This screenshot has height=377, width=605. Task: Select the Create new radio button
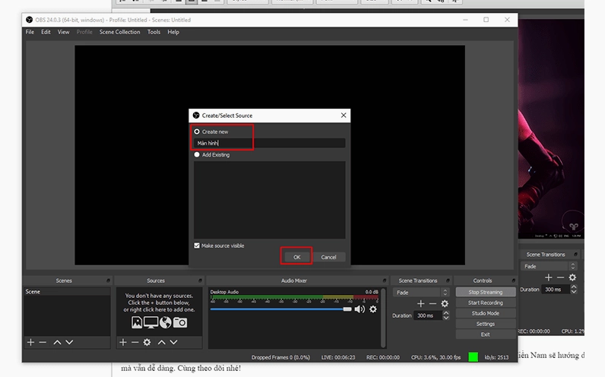pyautogui.click(x=197, y=131)
